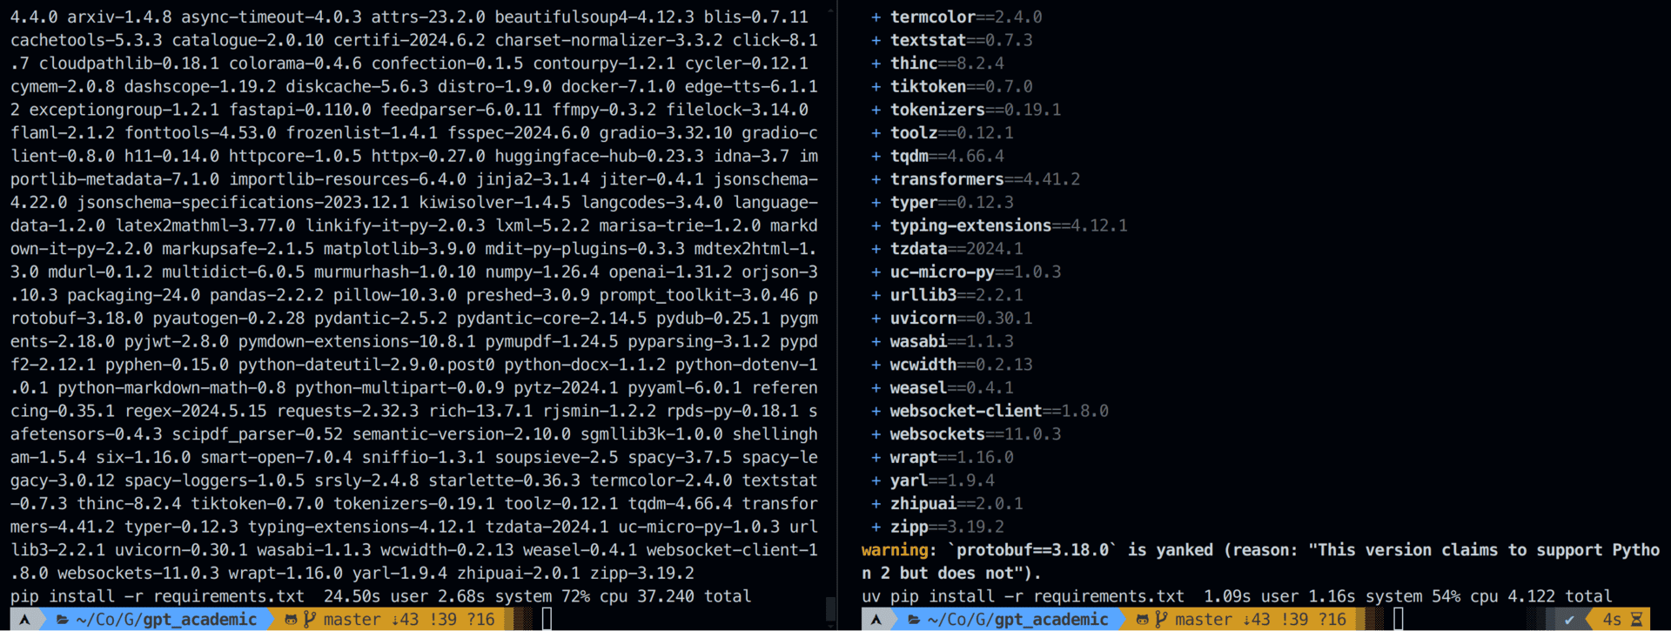Click the 'websockets==11.0.3' line
The width and height of the screenshot is (1671, 631).
pyautogui.click(x=966, y=434)
